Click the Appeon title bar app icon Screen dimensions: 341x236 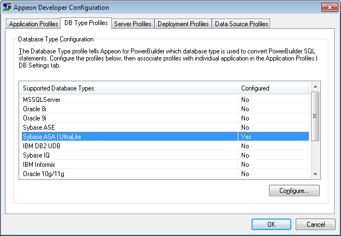tap(7, 7)
